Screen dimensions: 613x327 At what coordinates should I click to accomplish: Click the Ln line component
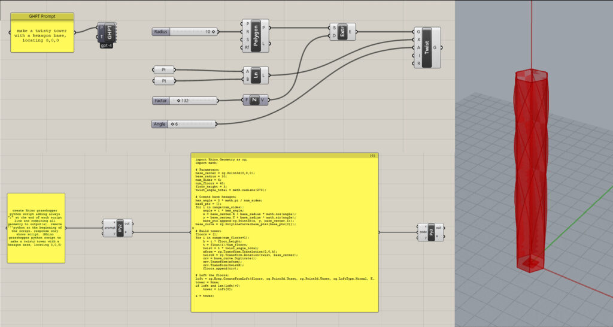pyautogui.click(x=256, y=75)
